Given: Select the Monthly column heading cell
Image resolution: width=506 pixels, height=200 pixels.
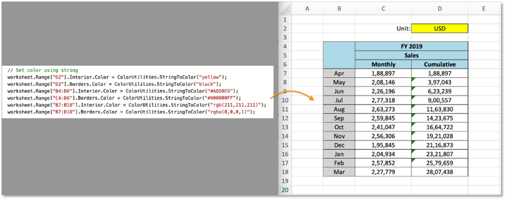Looking at the screenshot, I should click(383, 65).
